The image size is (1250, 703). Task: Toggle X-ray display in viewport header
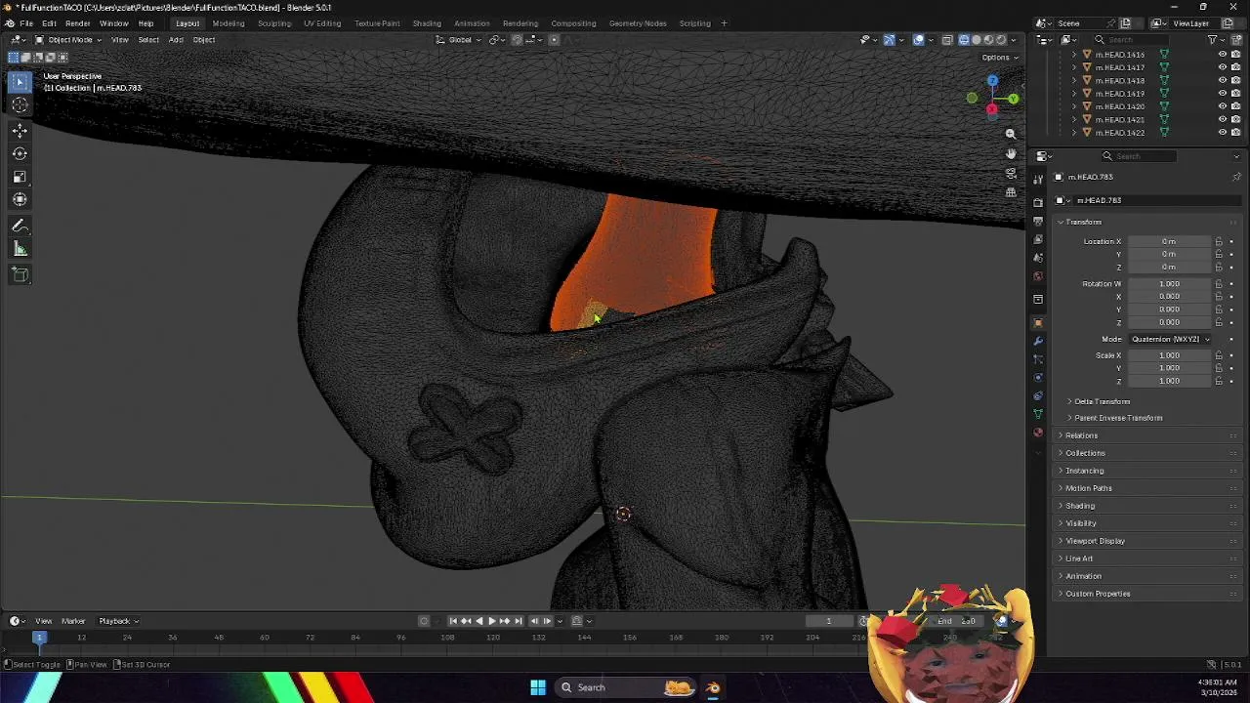coord(947,40)
